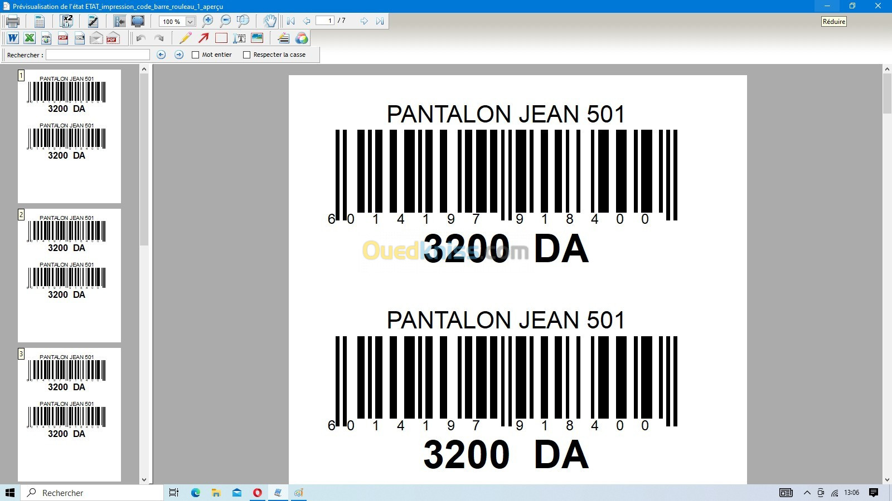Open the page setup document icon
Image resolution: width=892 pixels, height=501 pixels.
[39, 21]
